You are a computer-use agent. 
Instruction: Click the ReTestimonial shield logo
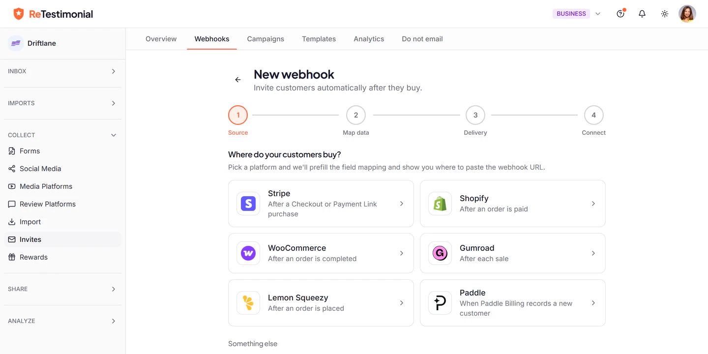coord(19,14)
